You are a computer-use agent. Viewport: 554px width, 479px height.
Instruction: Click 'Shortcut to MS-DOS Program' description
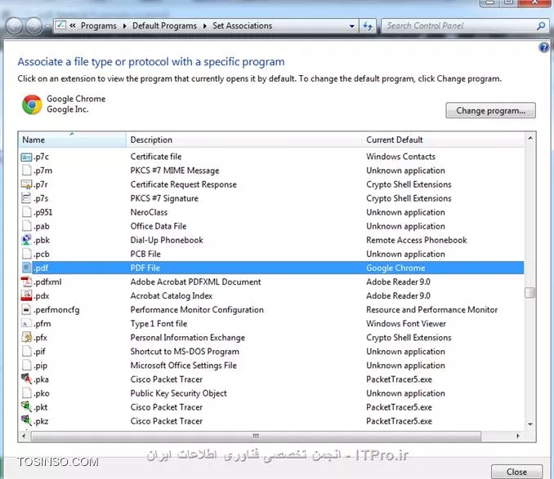[185, 352]
